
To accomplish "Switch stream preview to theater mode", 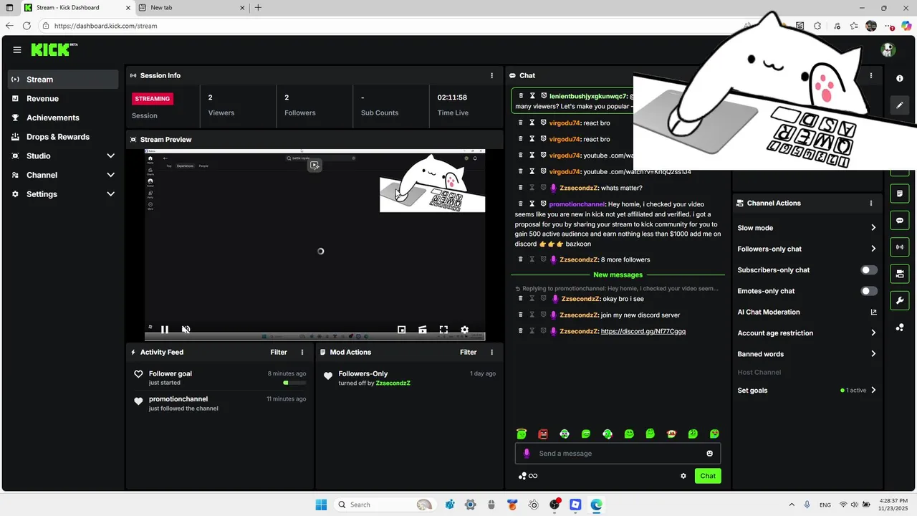I will coord(423,330).
